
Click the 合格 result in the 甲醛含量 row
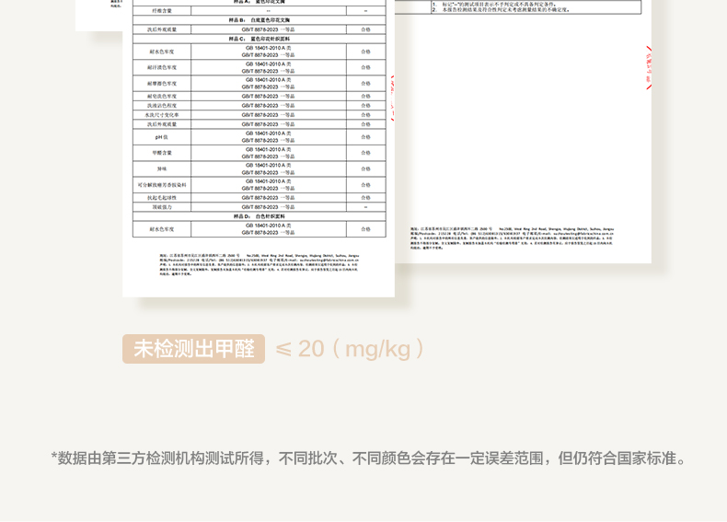(x=366, y=153)
